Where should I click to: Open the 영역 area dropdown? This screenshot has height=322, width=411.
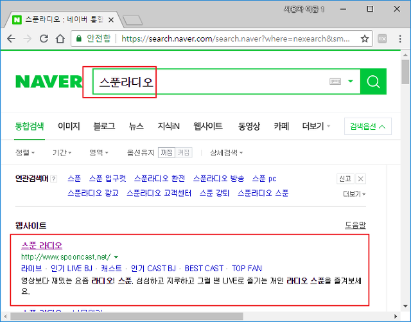pyautogui.click(x=98, y=152)
